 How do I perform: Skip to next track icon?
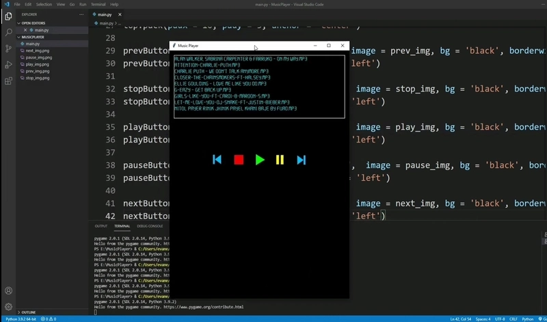(301, 160)
